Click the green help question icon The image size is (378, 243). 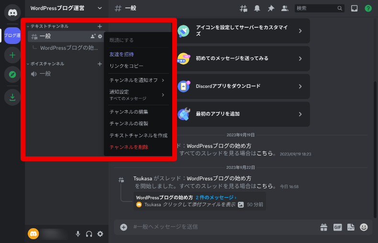pyautogui.click(x=368, y=9)
